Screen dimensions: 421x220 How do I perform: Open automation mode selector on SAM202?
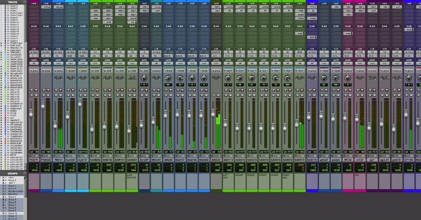click(x=95, y=63)
